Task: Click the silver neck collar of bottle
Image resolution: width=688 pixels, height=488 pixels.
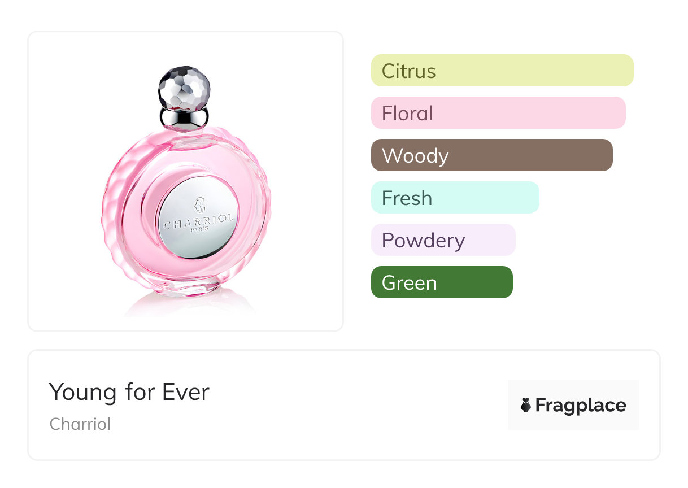Action: click(185, 116)
